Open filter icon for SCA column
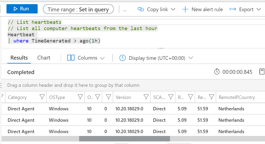 point(171,97)
